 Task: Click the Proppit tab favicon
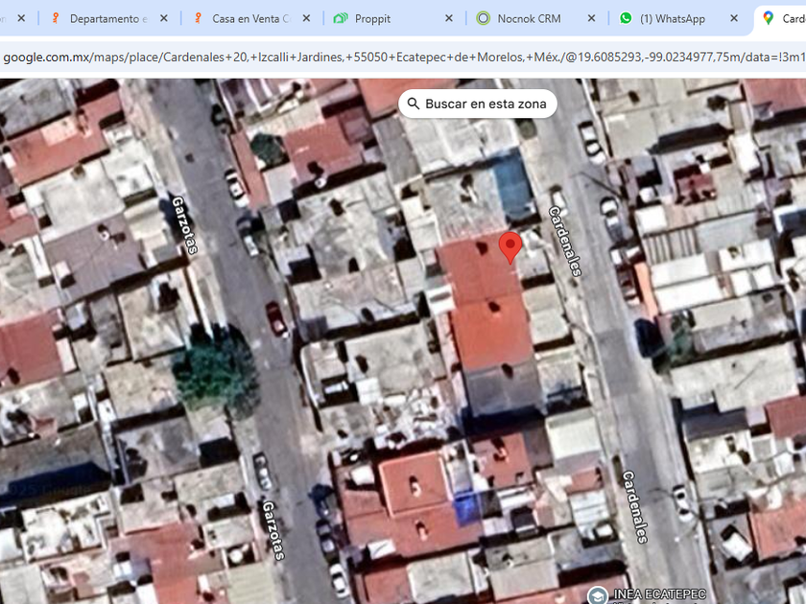341,18
